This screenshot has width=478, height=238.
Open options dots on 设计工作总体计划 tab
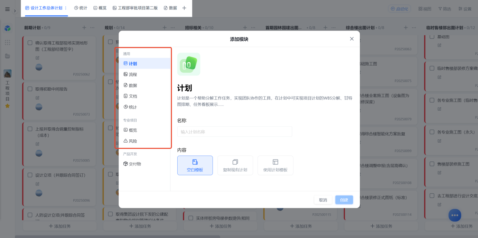click(x=66, y=8)
